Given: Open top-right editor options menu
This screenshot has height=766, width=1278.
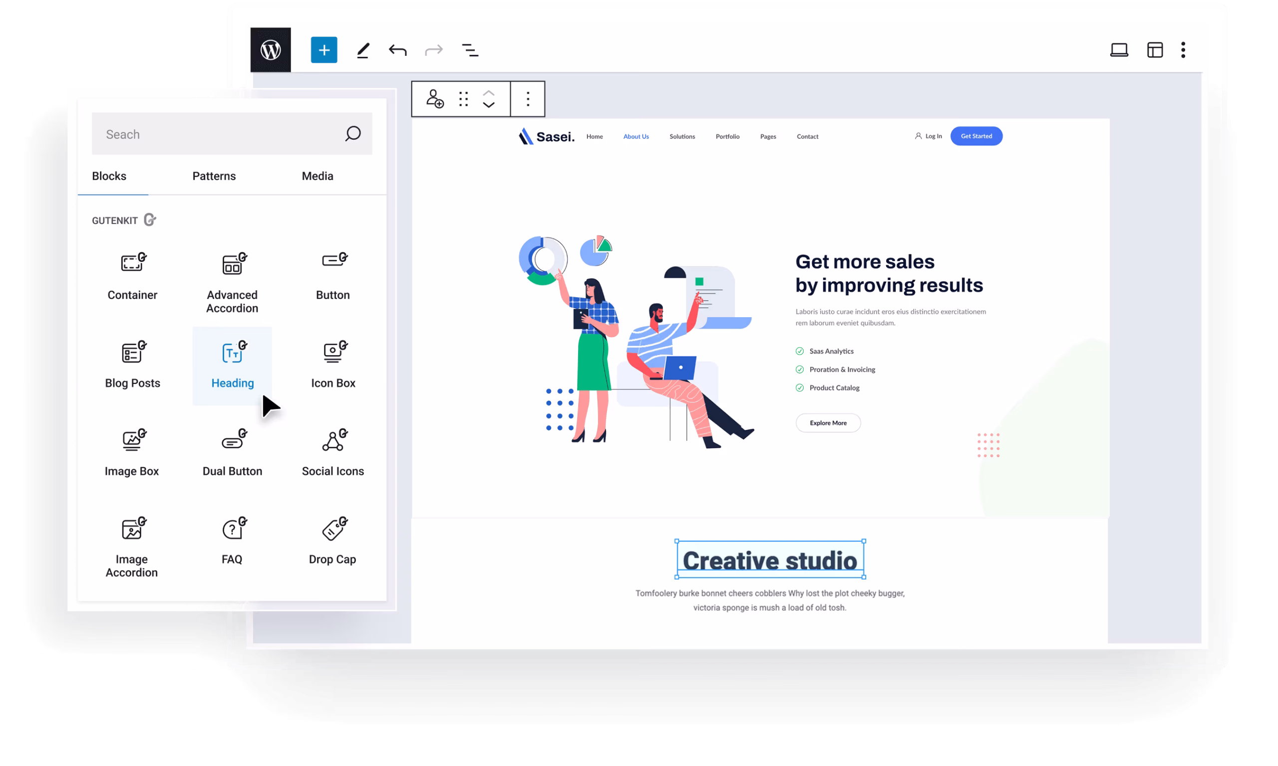Looking at the screenshot, I should click(x=1183, y=50).
